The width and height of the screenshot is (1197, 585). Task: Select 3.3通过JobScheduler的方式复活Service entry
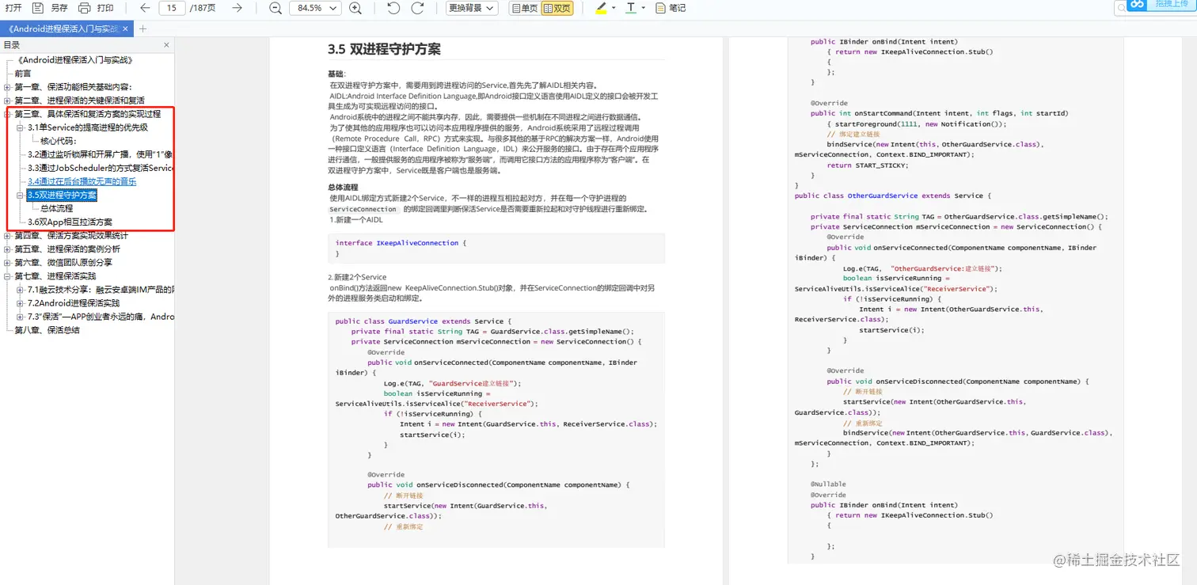click(x=101, y=168)
